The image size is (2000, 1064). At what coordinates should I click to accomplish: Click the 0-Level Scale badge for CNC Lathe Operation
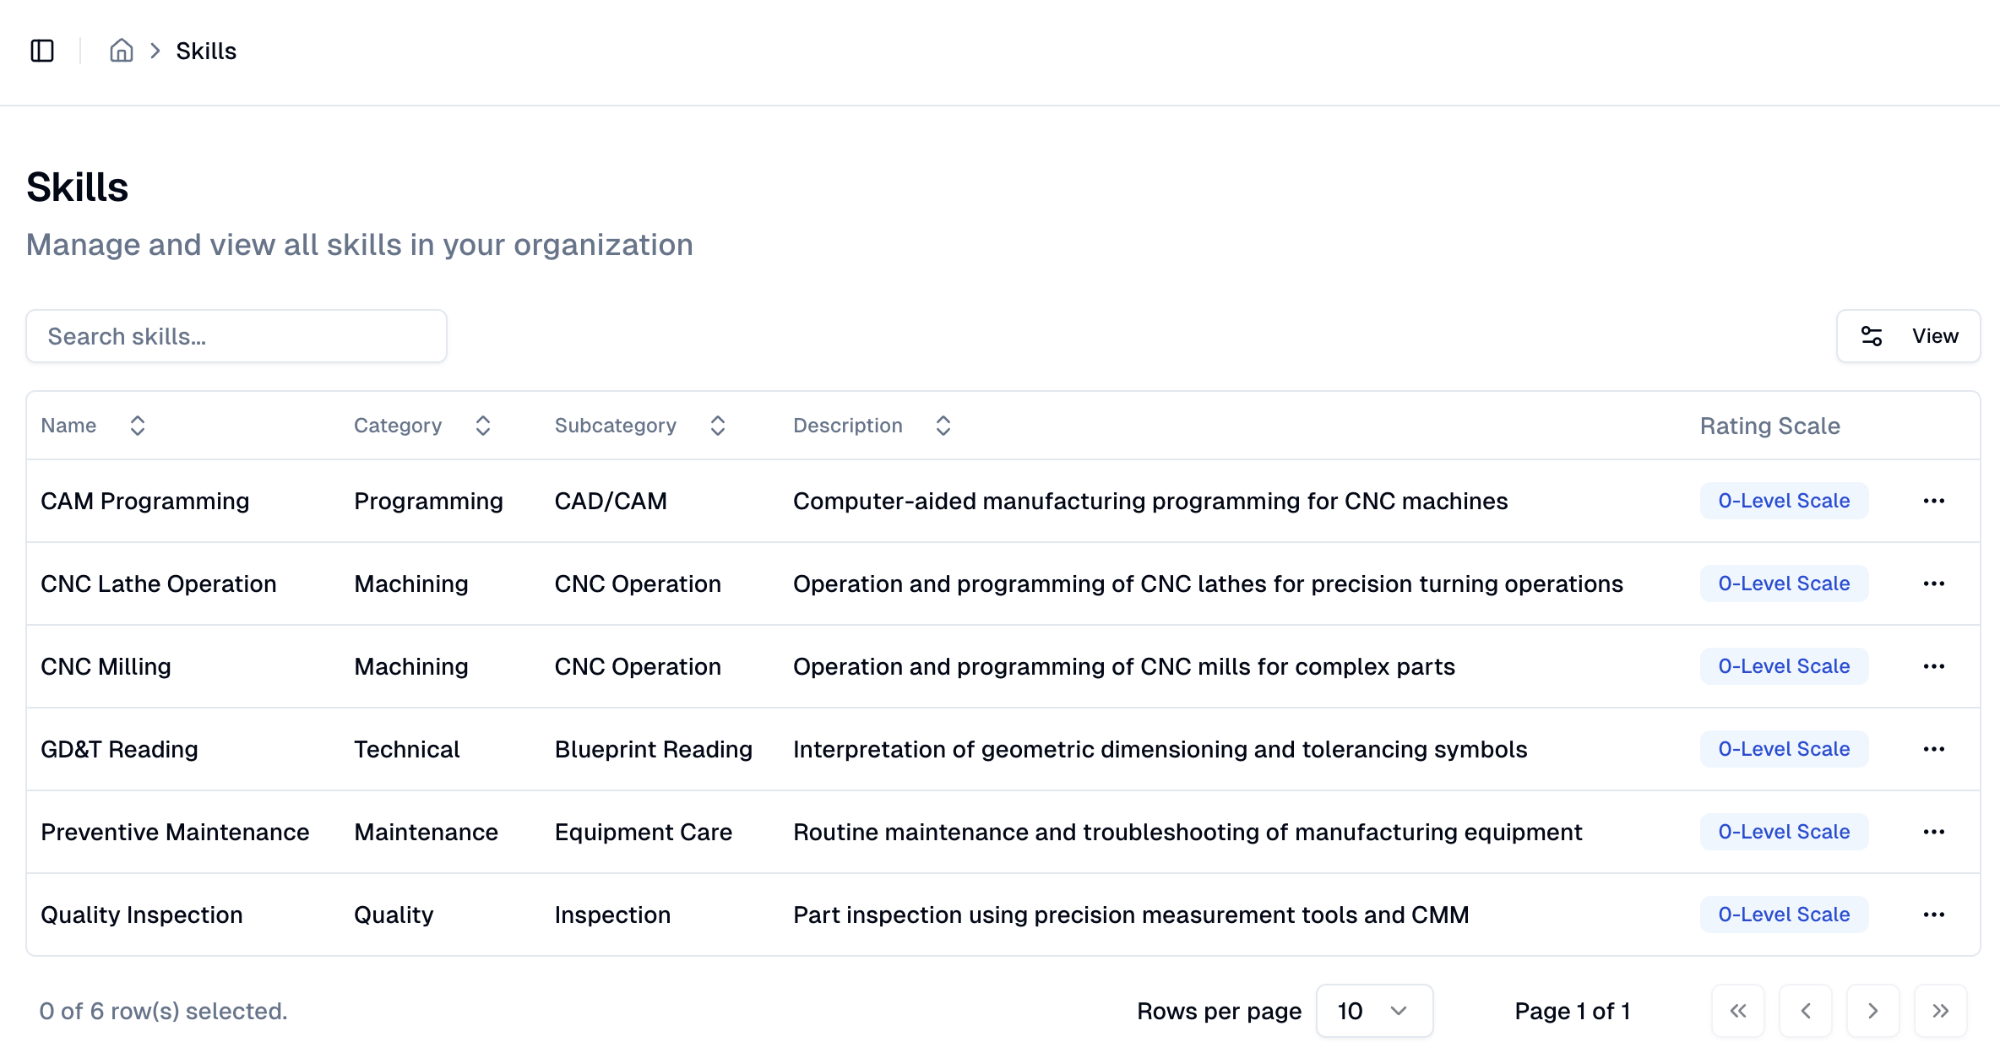pos(1783,584)
